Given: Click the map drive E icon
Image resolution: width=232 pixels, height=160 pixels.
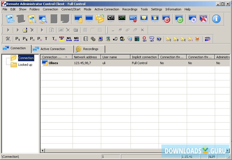Looking at the screenshot, I should [183, 39].
